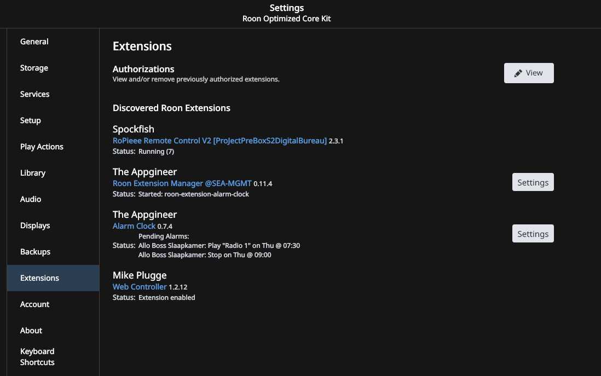Click the alarm Play "Radio 1" on Thu @ 07:30

pyautogui.click(x=219, y=246)
